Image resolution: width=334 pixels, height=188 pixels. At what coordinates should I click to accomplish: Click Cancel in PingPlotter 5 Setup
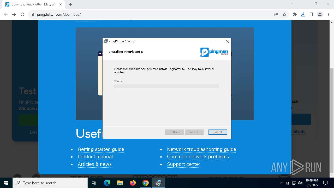pyautogui.click(x=218, y=132)
